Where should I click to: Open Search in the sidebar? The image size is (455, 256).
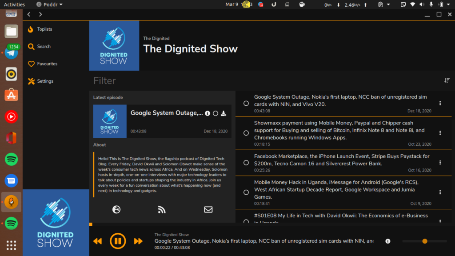click(39, 46)
